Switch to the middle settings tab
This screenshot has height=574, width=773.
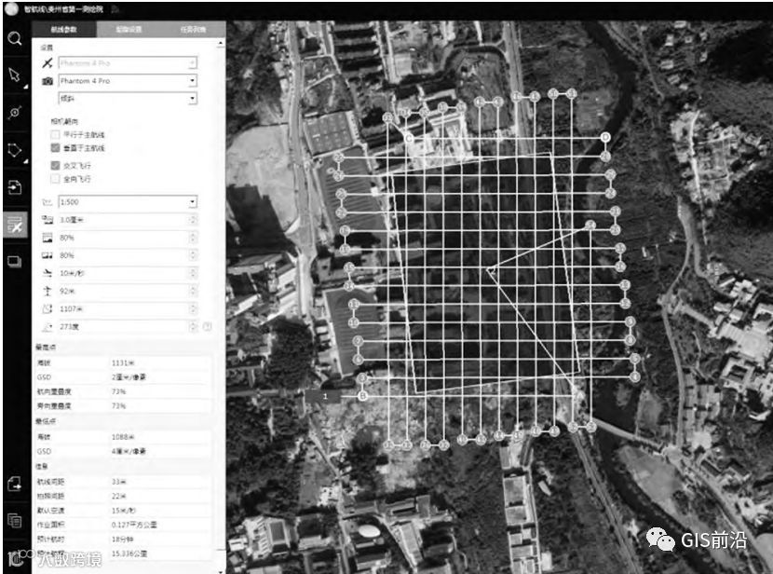(x=129, y=29)
